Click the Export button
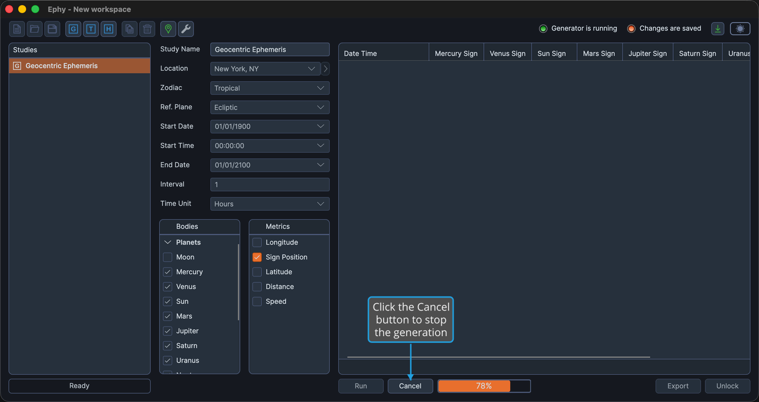 678,386
